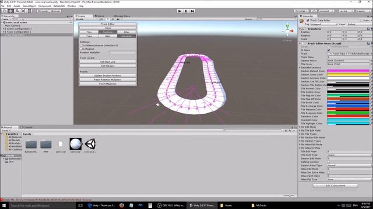Open the second folder in Assets grid
Image resolution: width=373 pixels, height=209 pixels.
pos(46,144)
